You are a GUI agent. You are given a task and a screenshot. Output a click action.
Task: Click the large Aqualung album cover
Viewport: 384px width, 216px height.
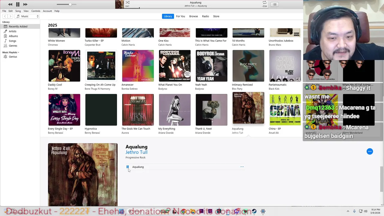(x=83, y=175)
